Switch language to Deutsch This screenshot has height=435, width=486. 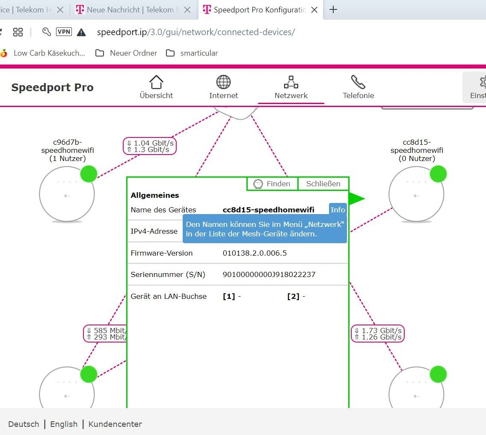tap(24, 424)
